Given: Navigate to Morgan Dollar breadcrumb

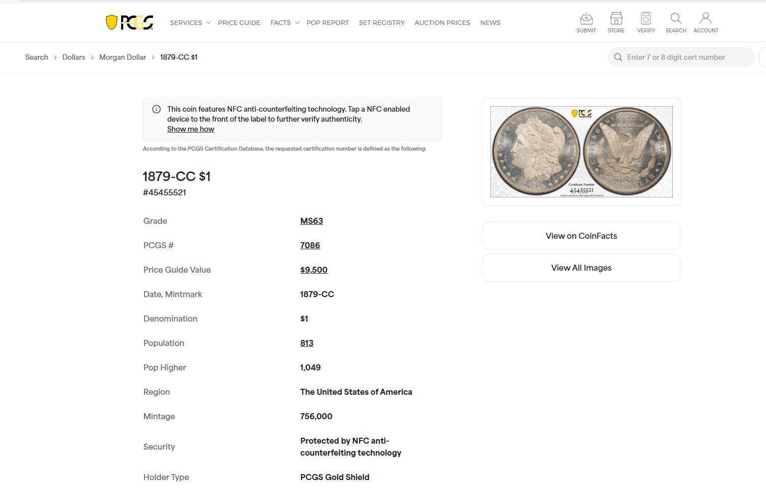Looking at the screenshot, I should click(x=123, y=57).
